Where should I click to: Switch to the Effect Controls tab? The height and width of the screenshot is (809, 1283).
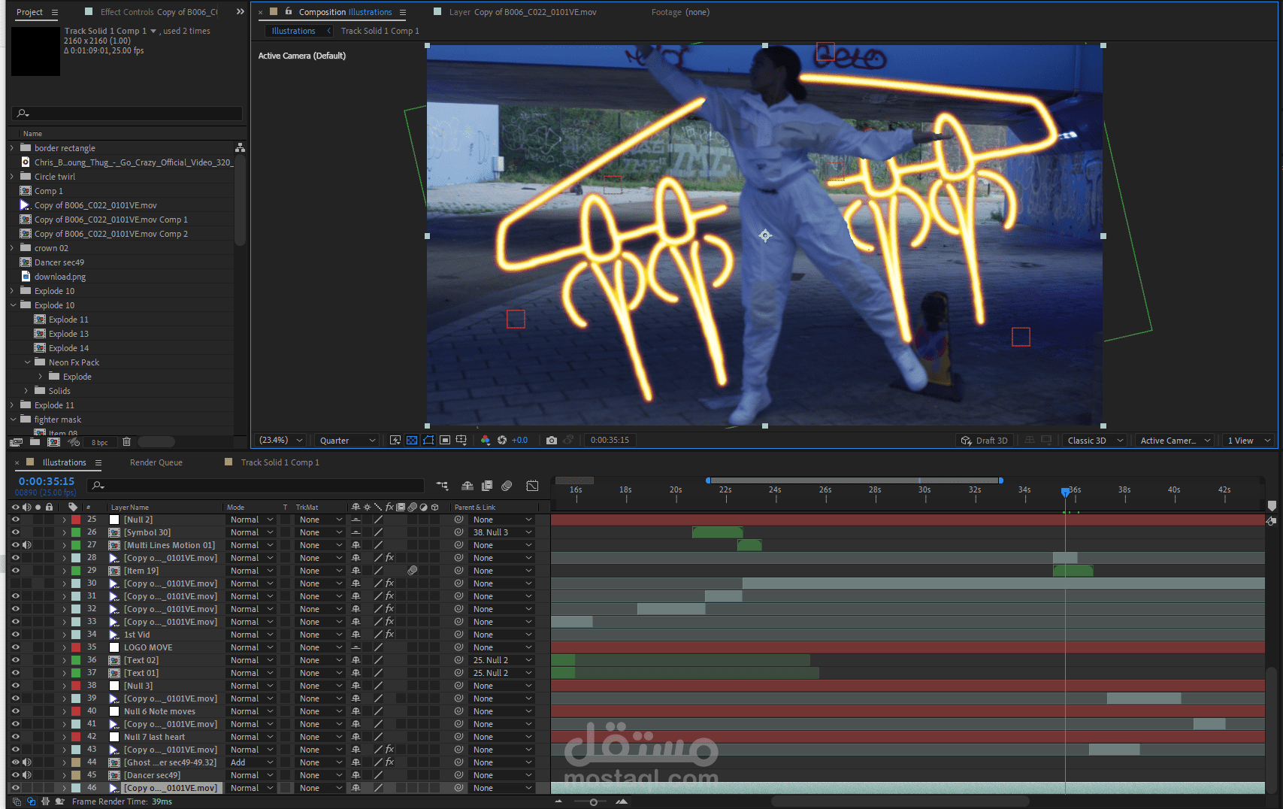coord(159,12)
